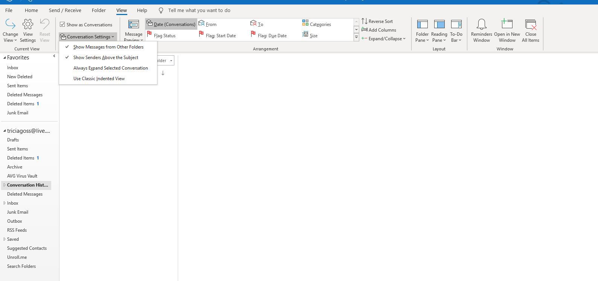This screenshot has height=281, width=598.
Task: Toggle Show Messages from Other Folders
Action: pos(108,47)
